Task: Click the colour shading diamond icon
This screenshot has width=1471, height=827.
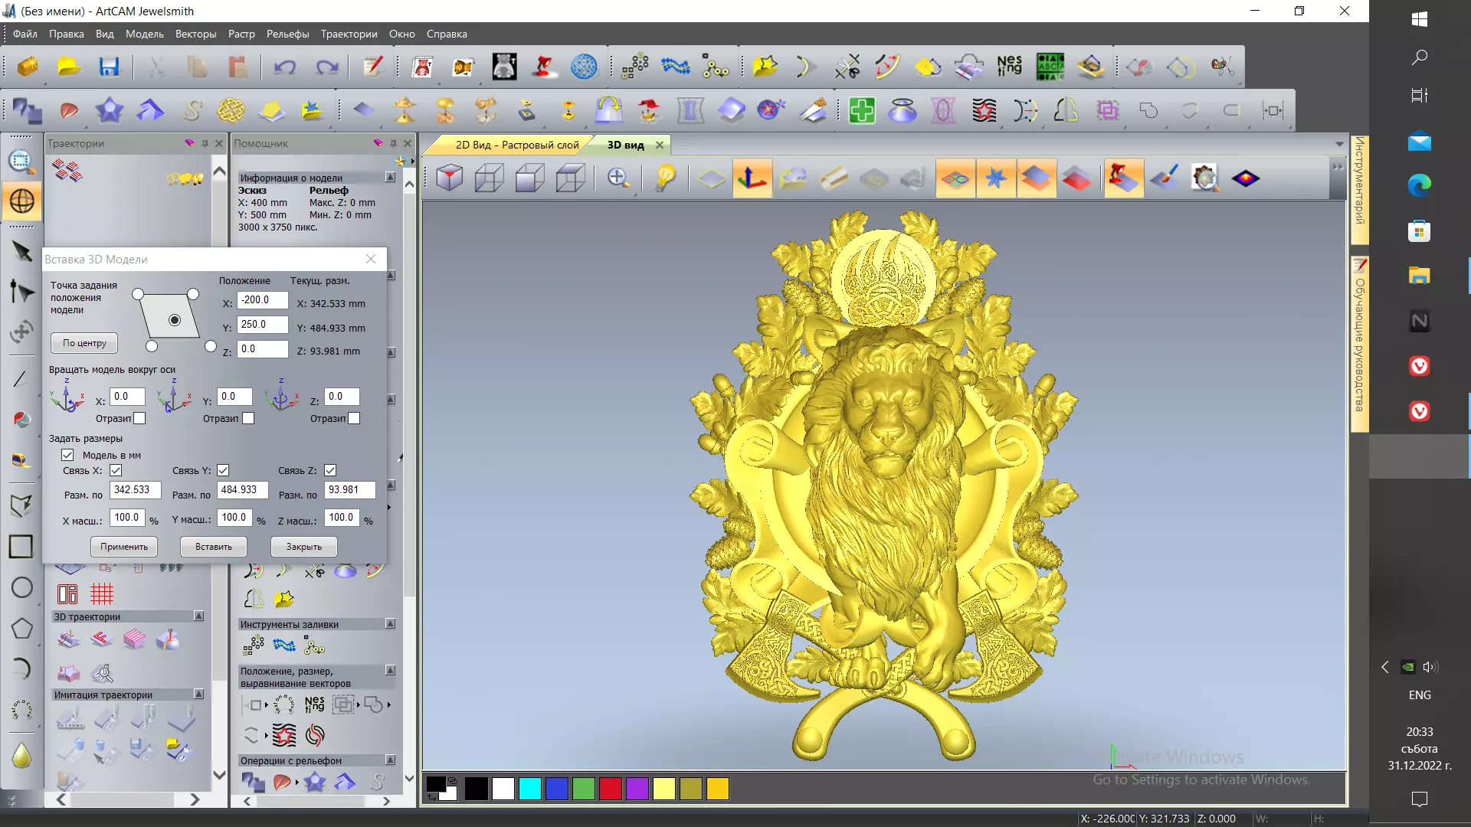Action: 1246,178
